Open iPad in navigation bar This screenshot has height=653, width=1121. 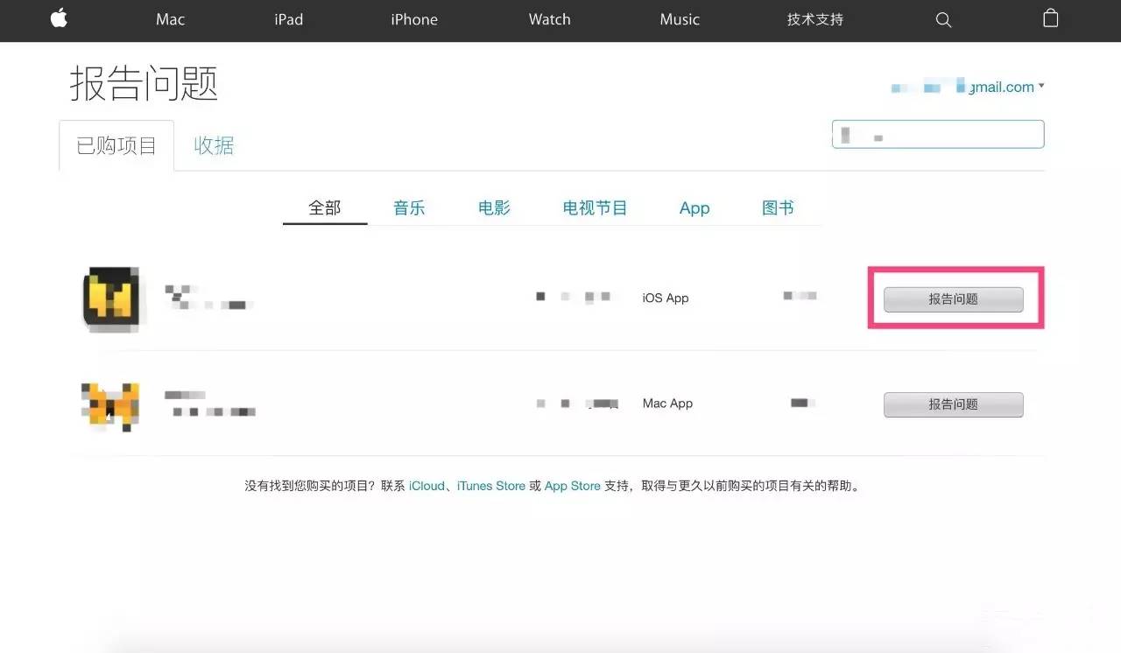click(288, 19)
